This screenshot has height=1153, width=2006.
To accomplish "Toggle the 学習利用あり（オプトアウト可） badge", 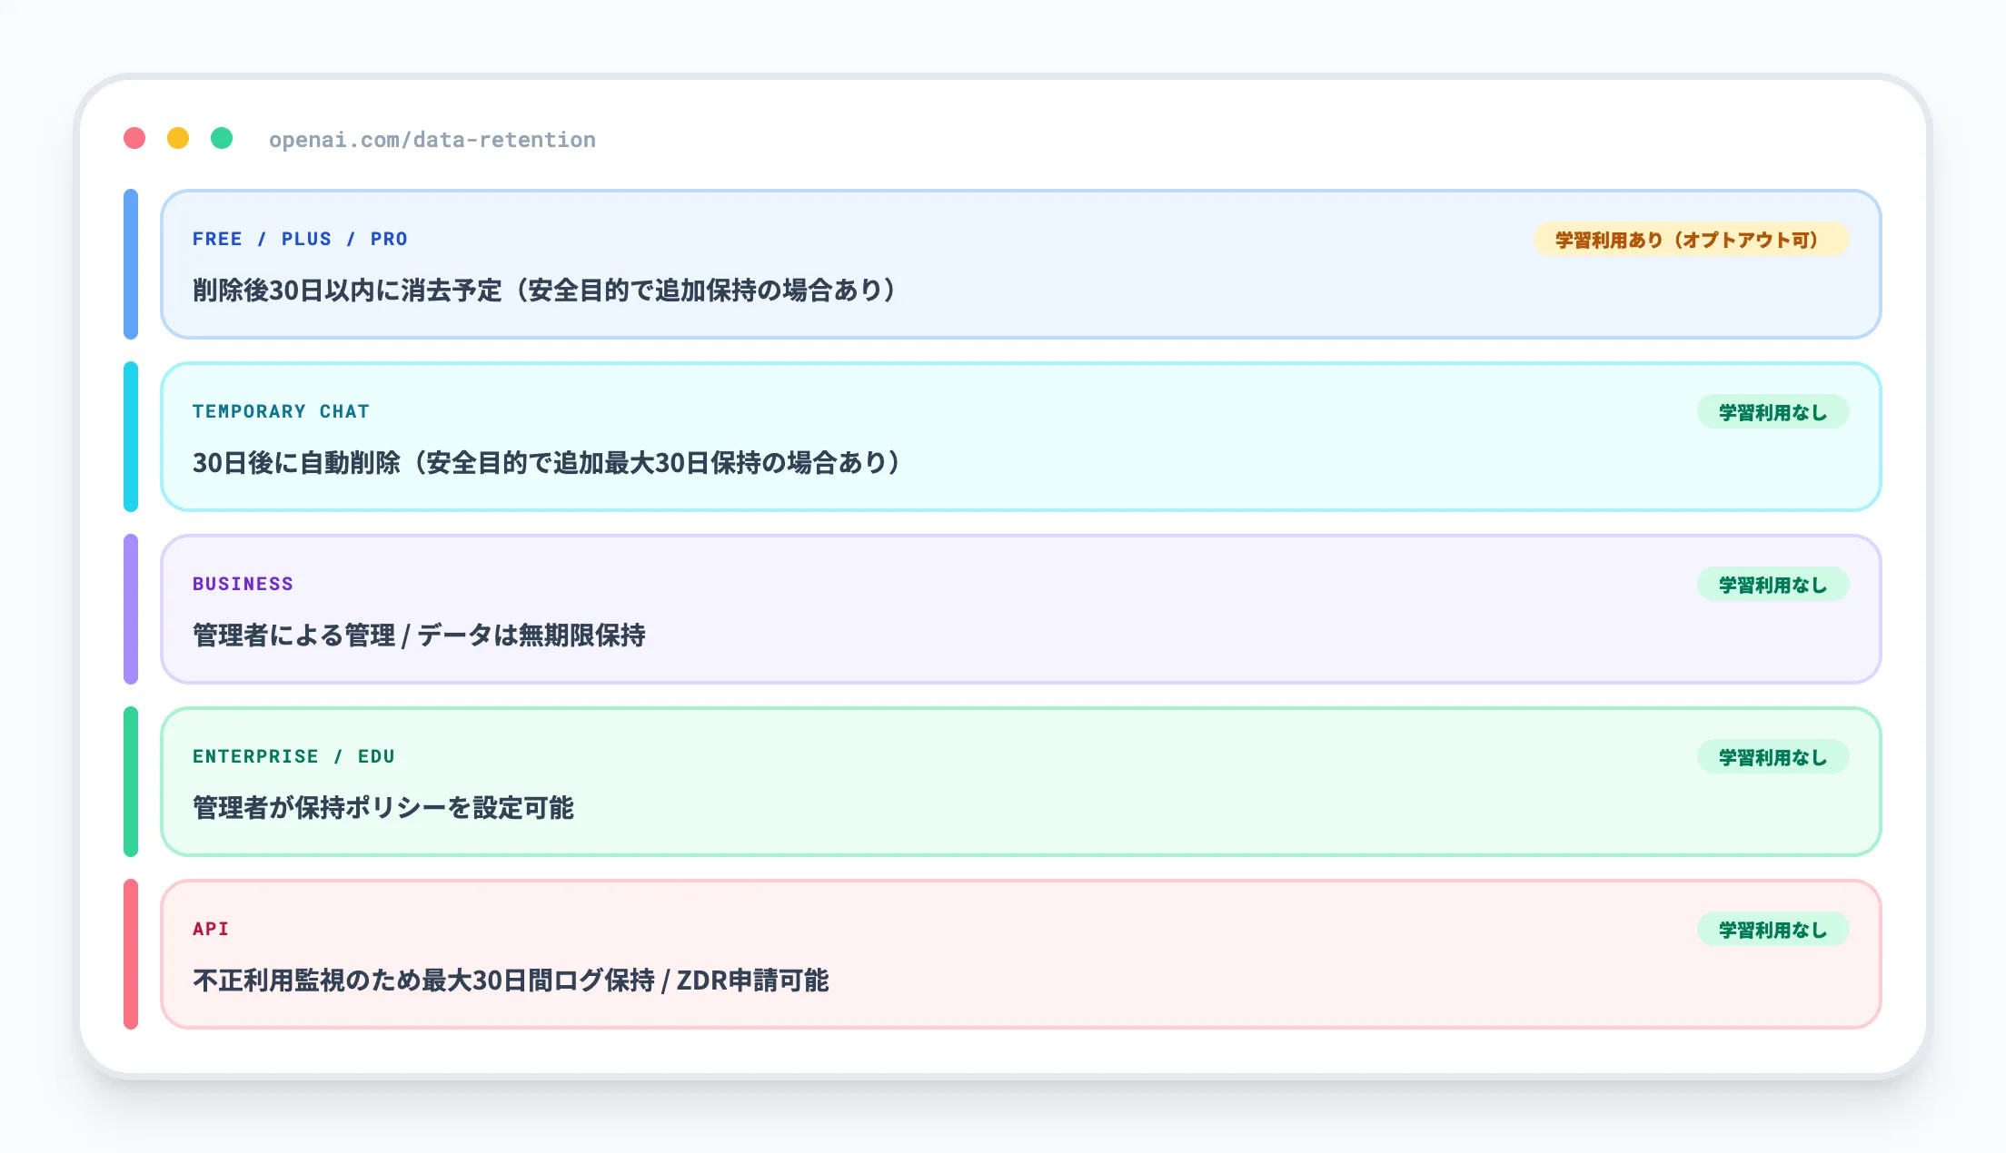I will (x=1688, y=240).
